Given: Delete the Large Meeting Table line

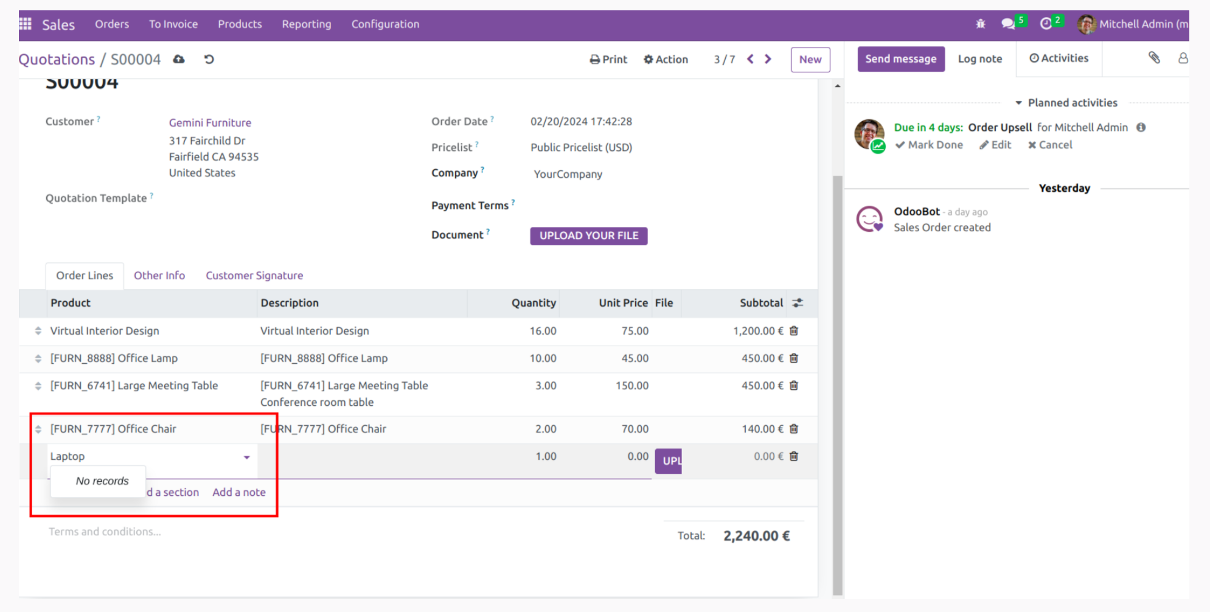Looking at the screenshot, I should 794,386.
